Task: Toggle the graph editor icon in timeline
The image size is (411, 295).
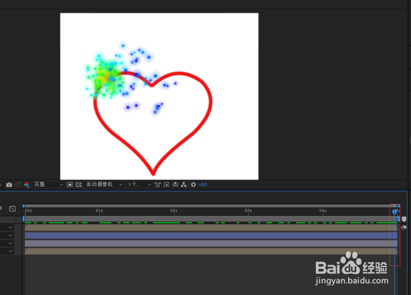Action: tap(12, 209)
